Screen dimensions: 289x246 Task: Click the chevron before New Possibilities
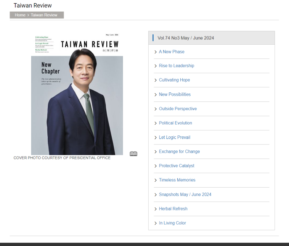click(x=156, y=95)
